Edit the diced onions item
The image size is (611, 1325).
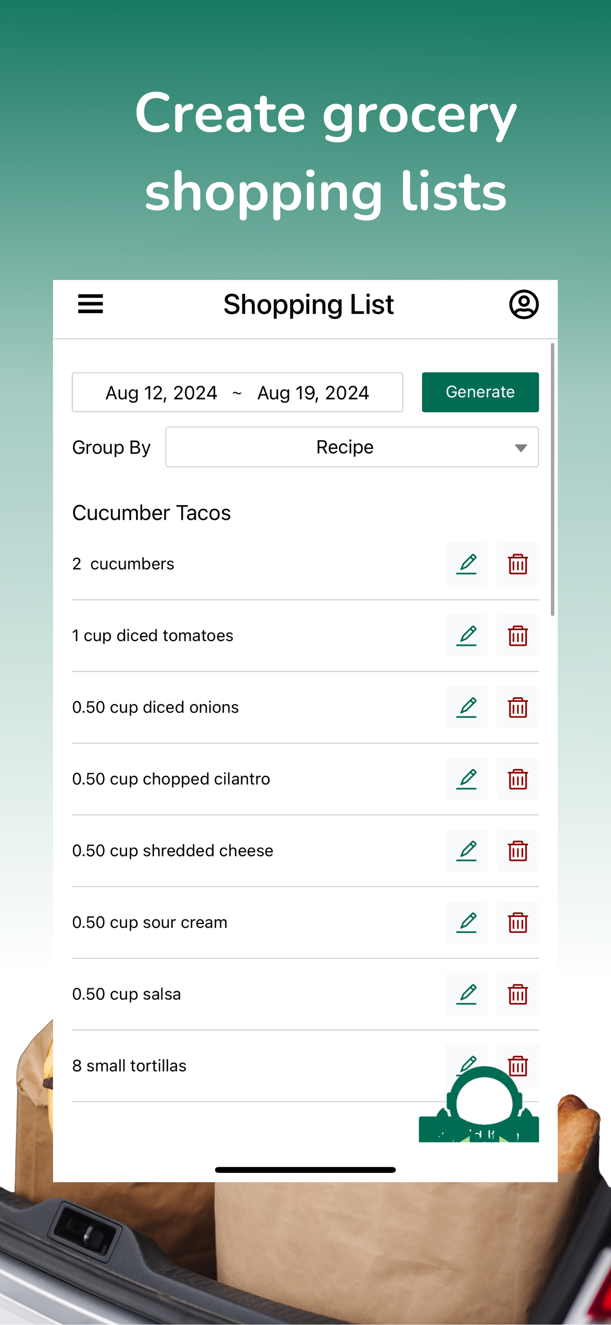(466, 707)
